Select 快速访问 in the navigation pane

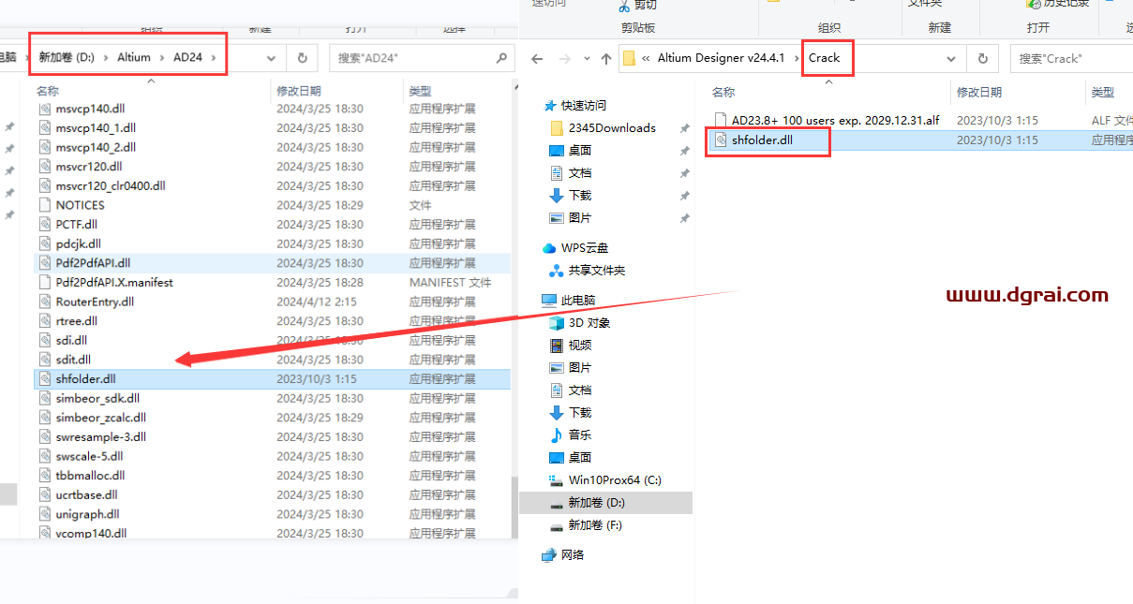point(584,105)
